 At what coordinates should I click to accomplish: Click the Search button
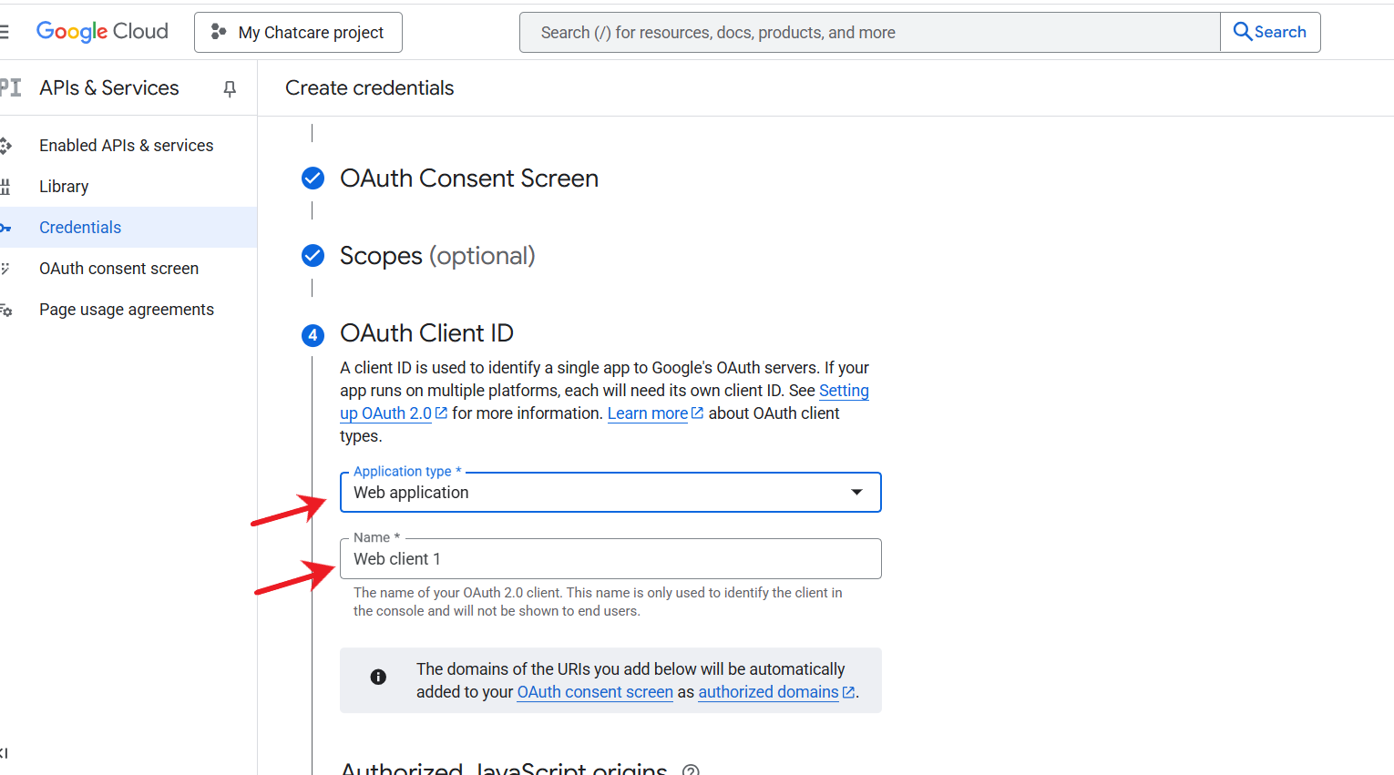click(1270, 32)
